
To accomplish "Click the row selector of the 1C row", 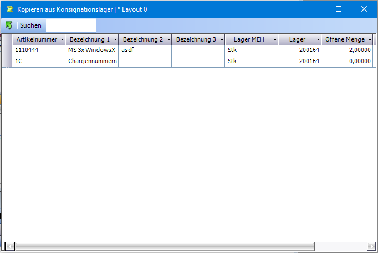I will tap(7, 61).
